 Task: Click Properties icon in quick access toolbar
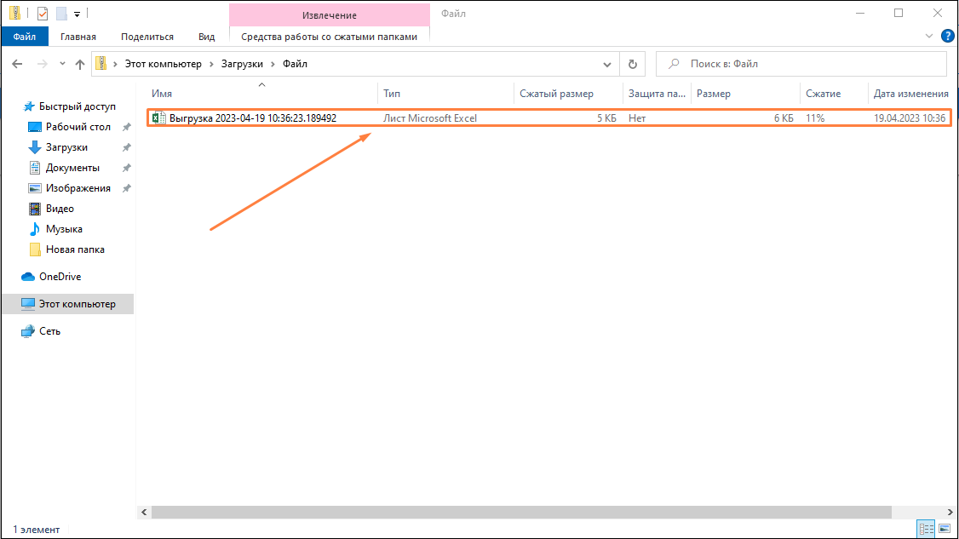[x=43, y=14]
